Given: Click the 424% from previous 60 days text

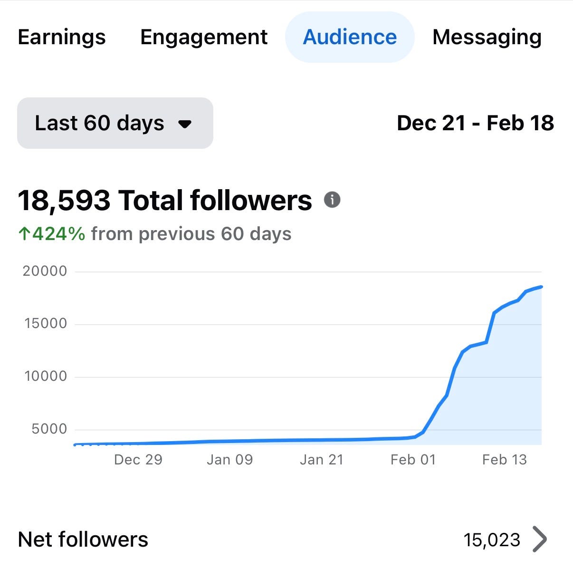Looking at the screenshot, I should point(162,234).
